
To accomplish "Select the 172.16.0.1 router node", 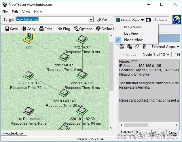I will click(82, 39).
